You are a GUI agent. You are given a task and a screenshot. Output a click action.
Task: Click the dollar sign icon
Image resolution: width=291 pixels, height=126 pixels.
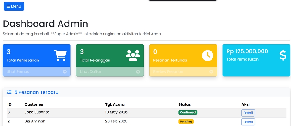283,55
